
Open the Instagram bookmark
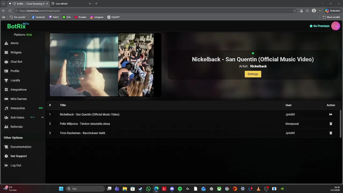point(97,17)
